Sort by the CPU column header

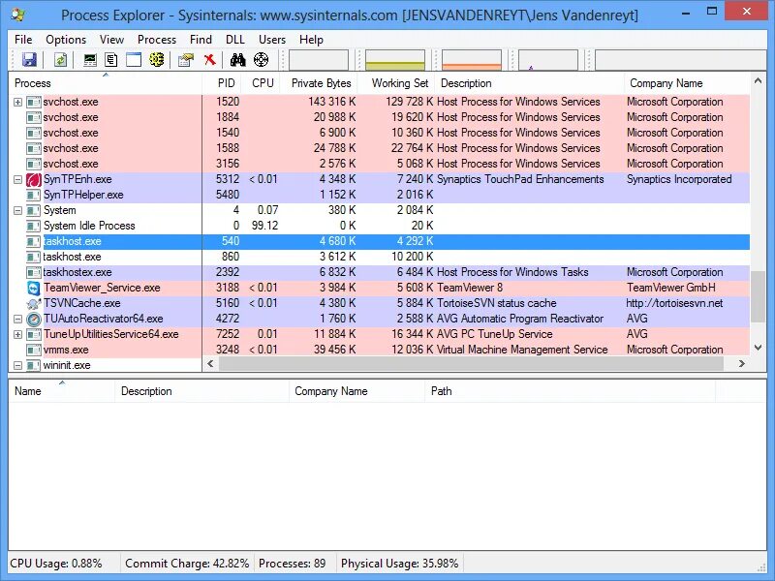(263, 83)
